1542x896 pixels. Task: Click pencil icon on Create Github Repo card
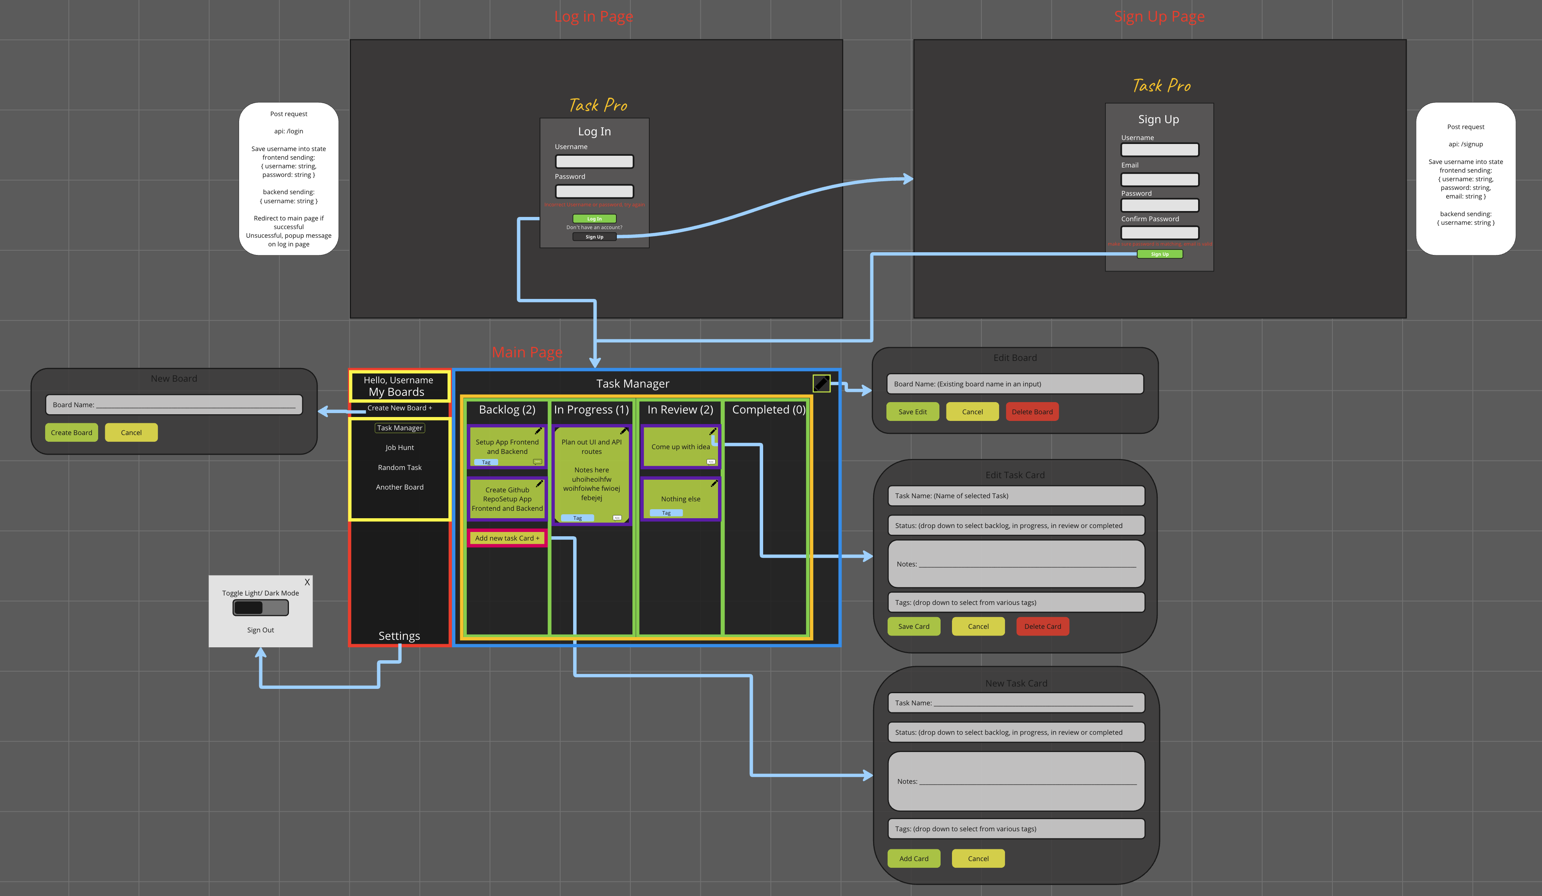tap(540, 484)
